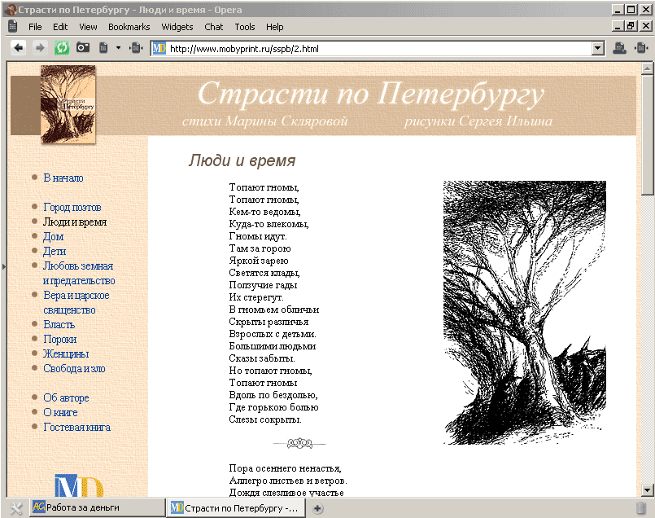Open the В начало link

click(63, 178)
